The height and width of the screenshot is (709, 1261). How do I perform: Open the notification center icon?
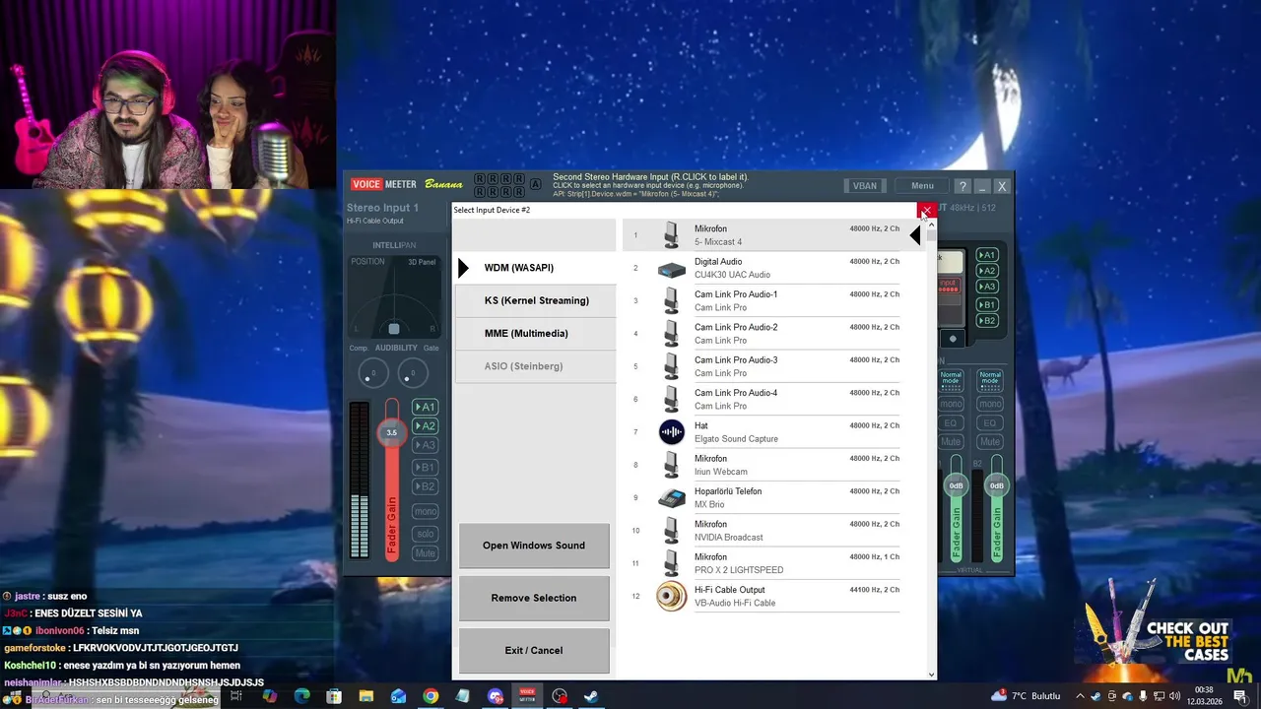1240,696
